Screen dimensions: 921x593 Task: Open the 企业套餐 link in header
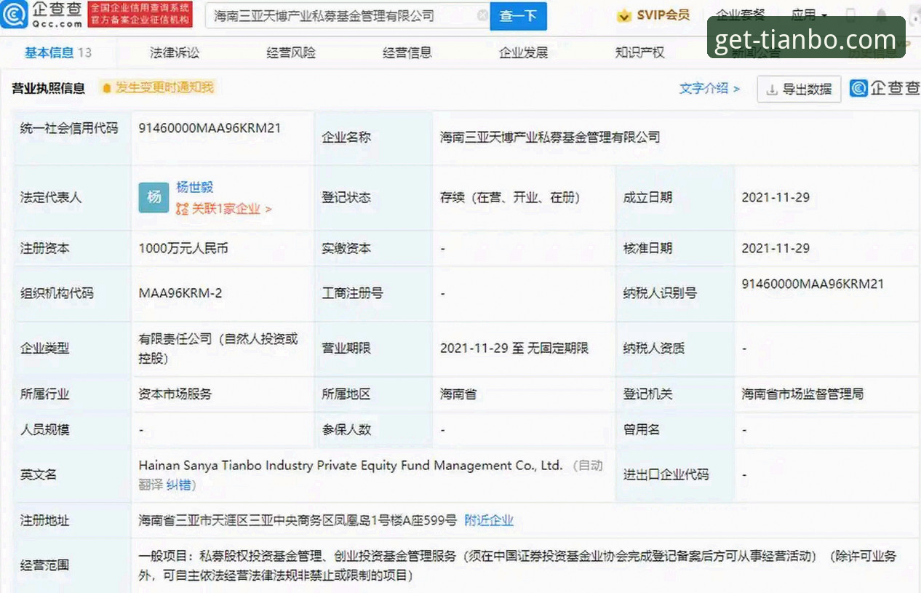[x=741, y=15]
